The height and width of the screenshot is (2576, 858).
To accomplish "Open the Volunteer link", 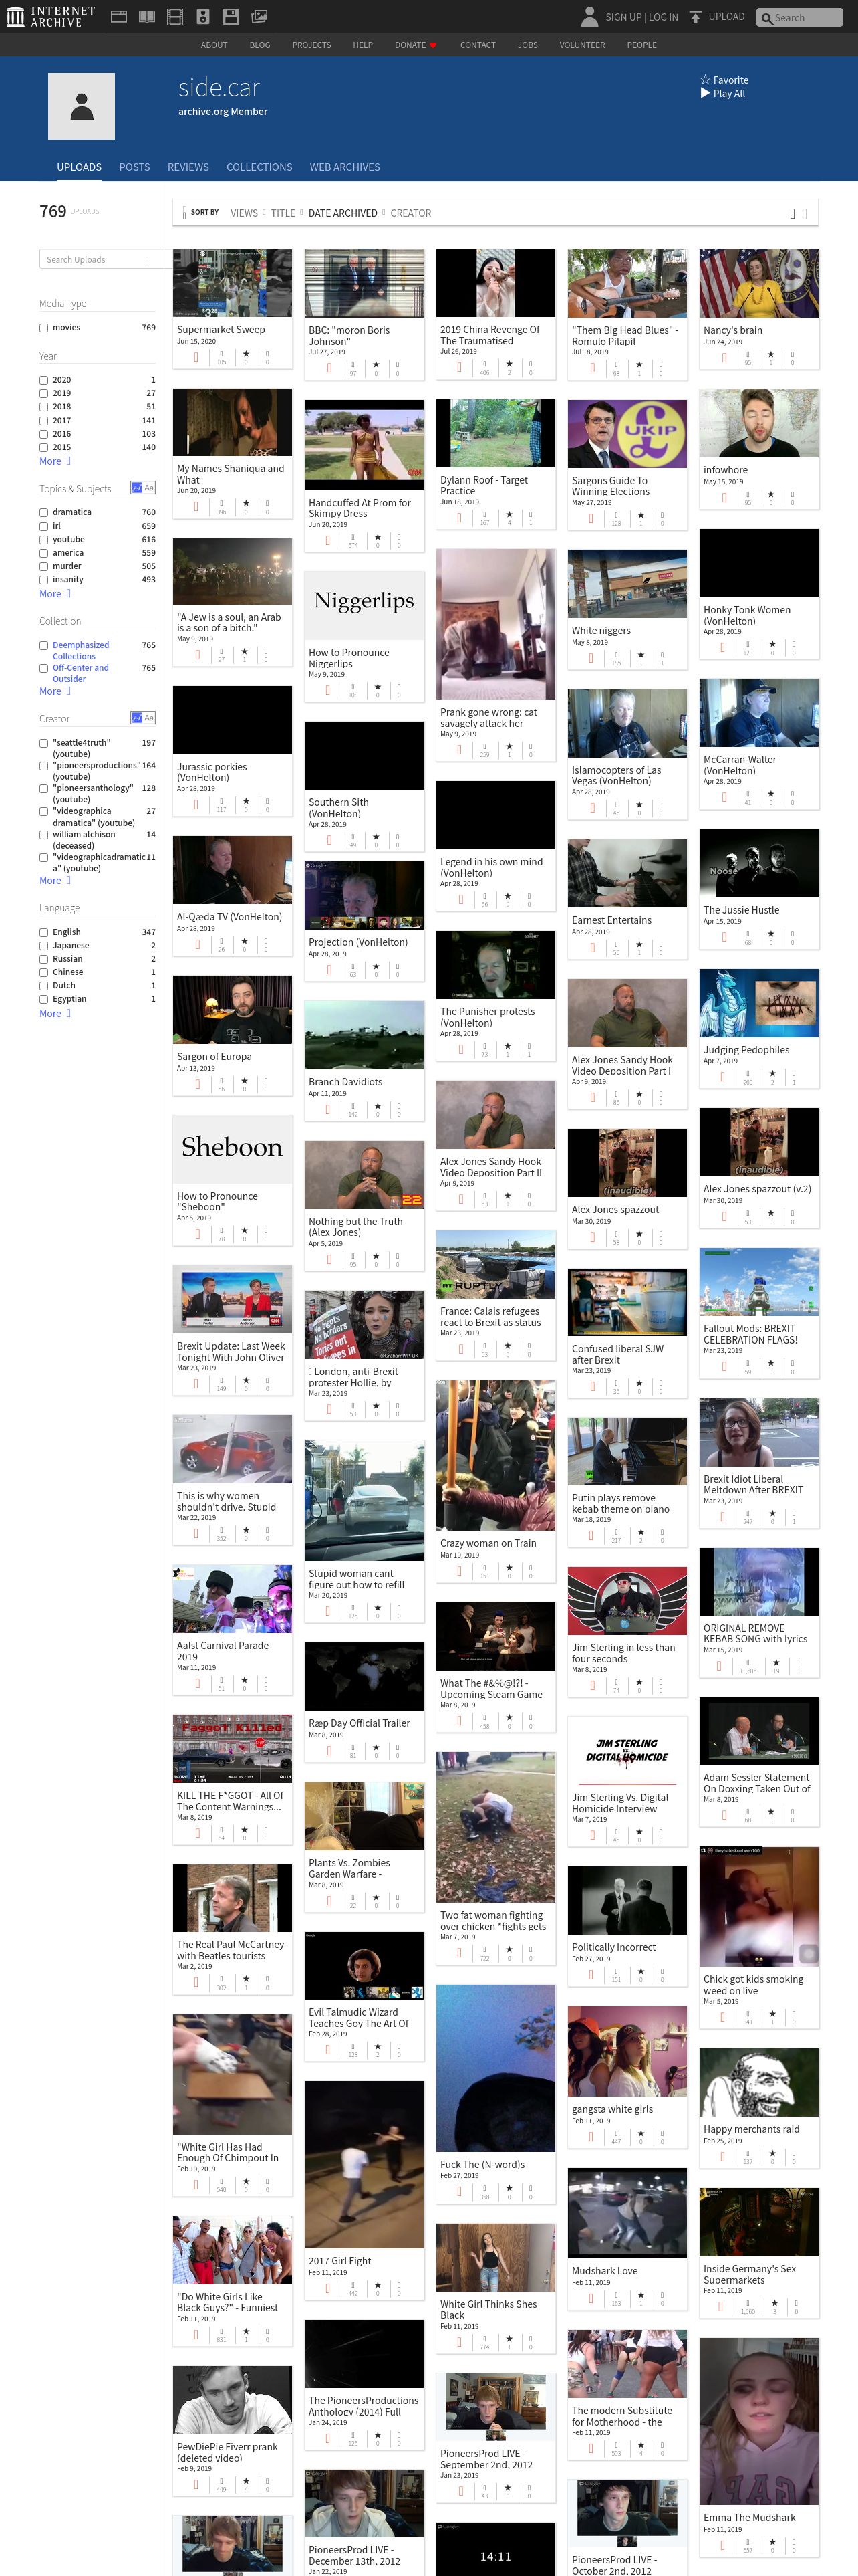I will point(582,45).
